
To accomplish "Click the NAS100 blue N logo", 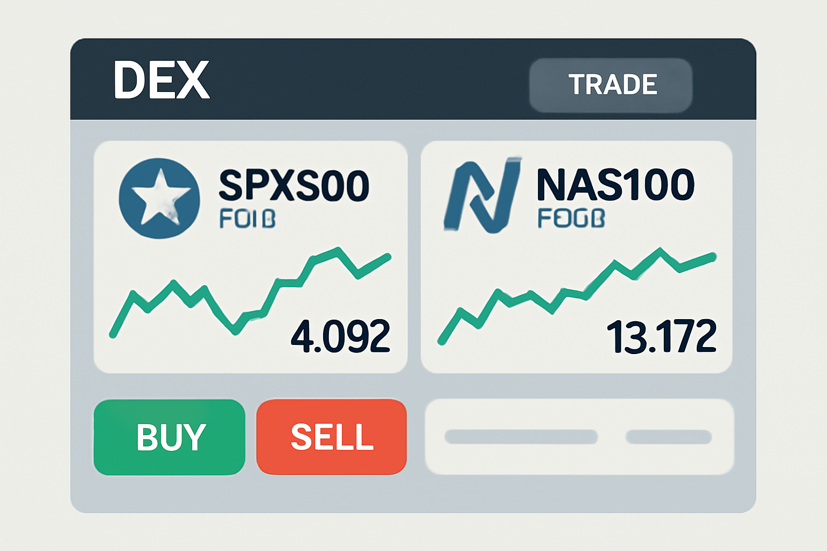I will [x=482, y=196].
